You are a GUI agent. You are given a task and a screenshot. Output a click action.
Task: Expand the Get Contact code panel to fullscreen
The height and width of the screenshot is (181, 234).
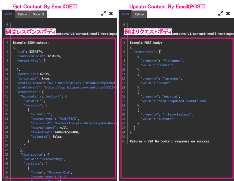(103, 14)
